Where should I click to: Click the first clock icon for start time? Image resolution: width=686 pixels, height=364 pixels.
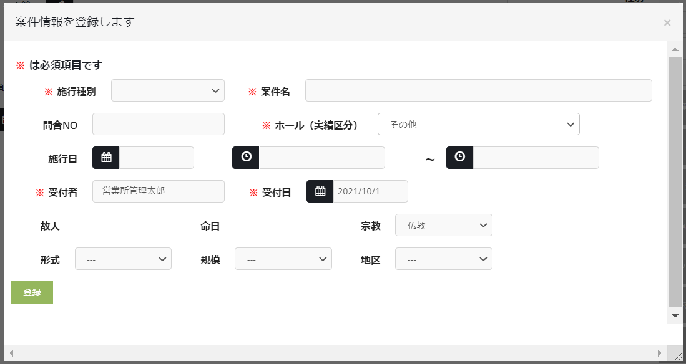(246, 158)
